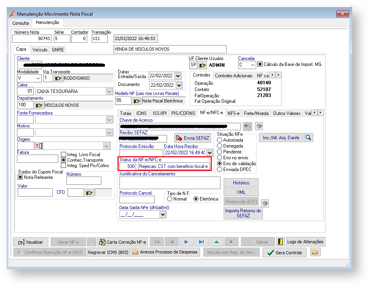Toggle Cálculo da Base de Import. MG checkbox
Viewport: 371px width, 288px height.
260,64
